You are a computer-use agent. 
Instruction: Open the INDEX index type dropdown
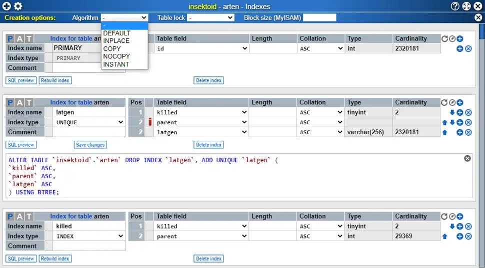89,236
